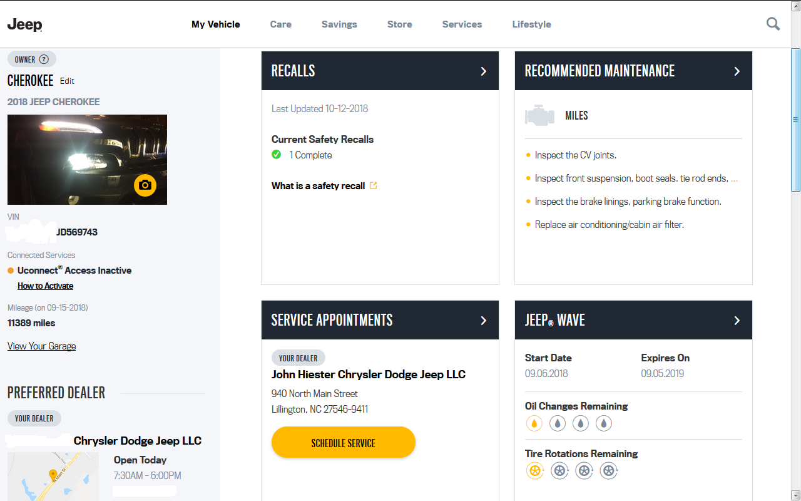Click the engine icon next to MILES
Image resolution: width=801 pixels, height=501 pixels.
pyautogui.click(x=539, y=116)
